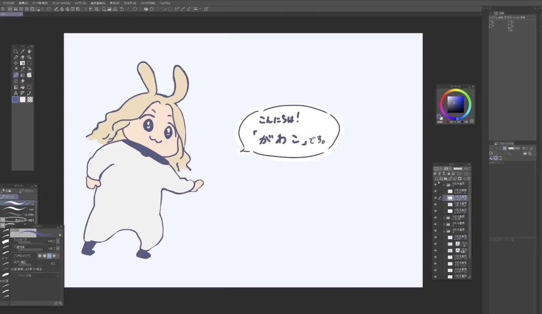Click the Undo arrow in command bar

pyautogui.click(x=122, y=9)
